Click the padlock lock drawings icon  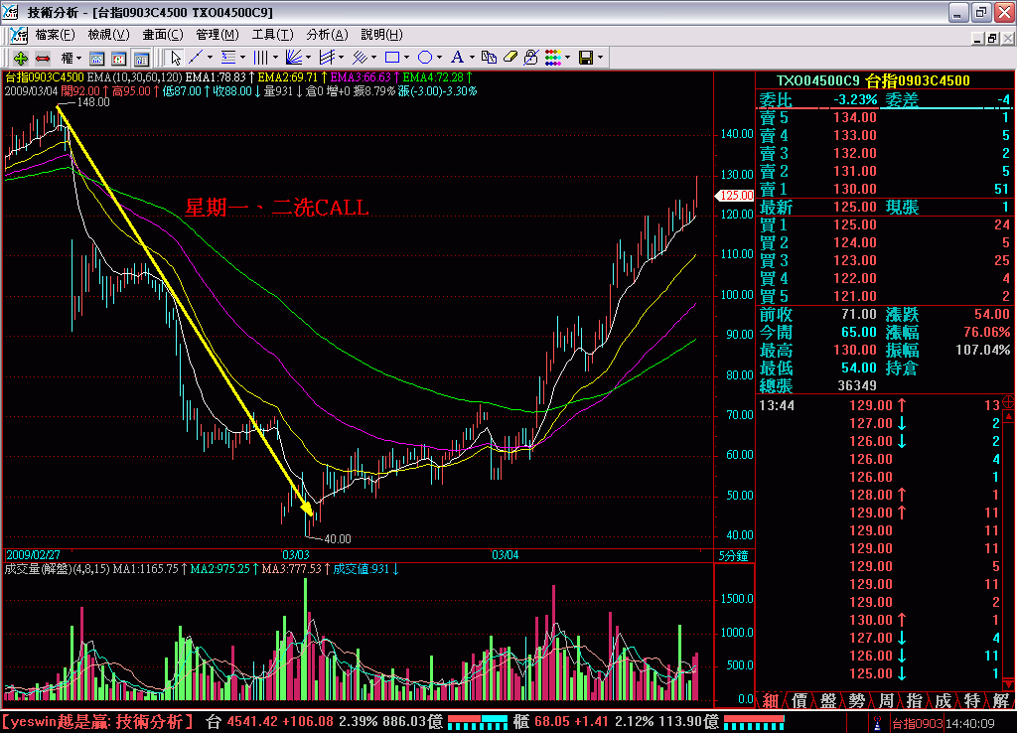coord(531,58)
